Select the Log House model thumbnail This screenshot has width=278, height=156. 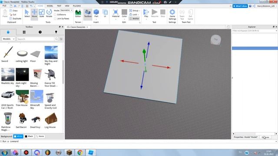(x=51, y=118)
